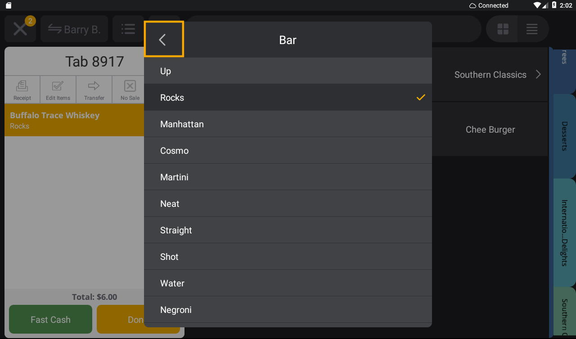
Task: Tap the Connected cloud status icon
Action: (x=473, y=5)
